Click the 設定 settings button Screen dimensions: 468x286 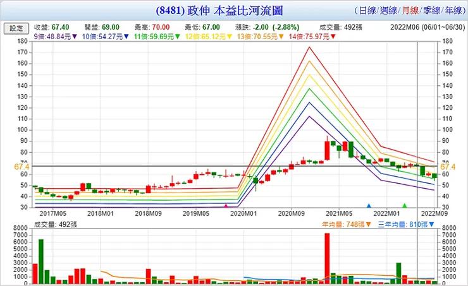pyautogui.click(x=16, y=28)
